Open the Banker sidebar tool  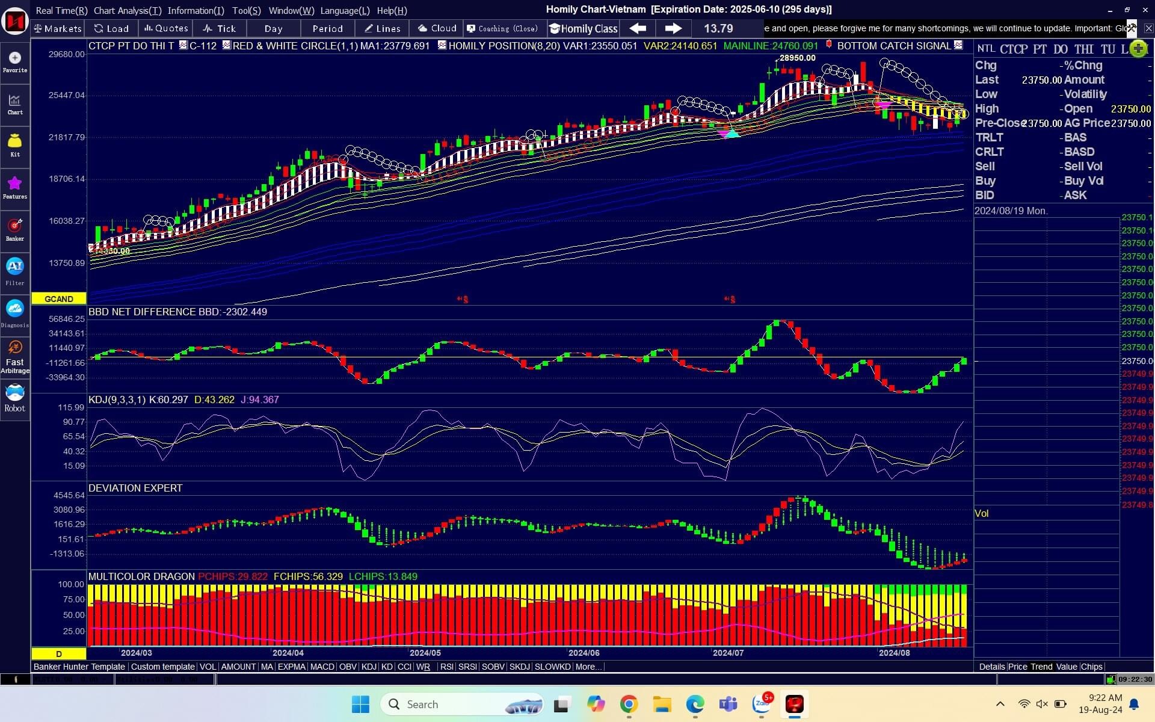[x=15, y=230]
